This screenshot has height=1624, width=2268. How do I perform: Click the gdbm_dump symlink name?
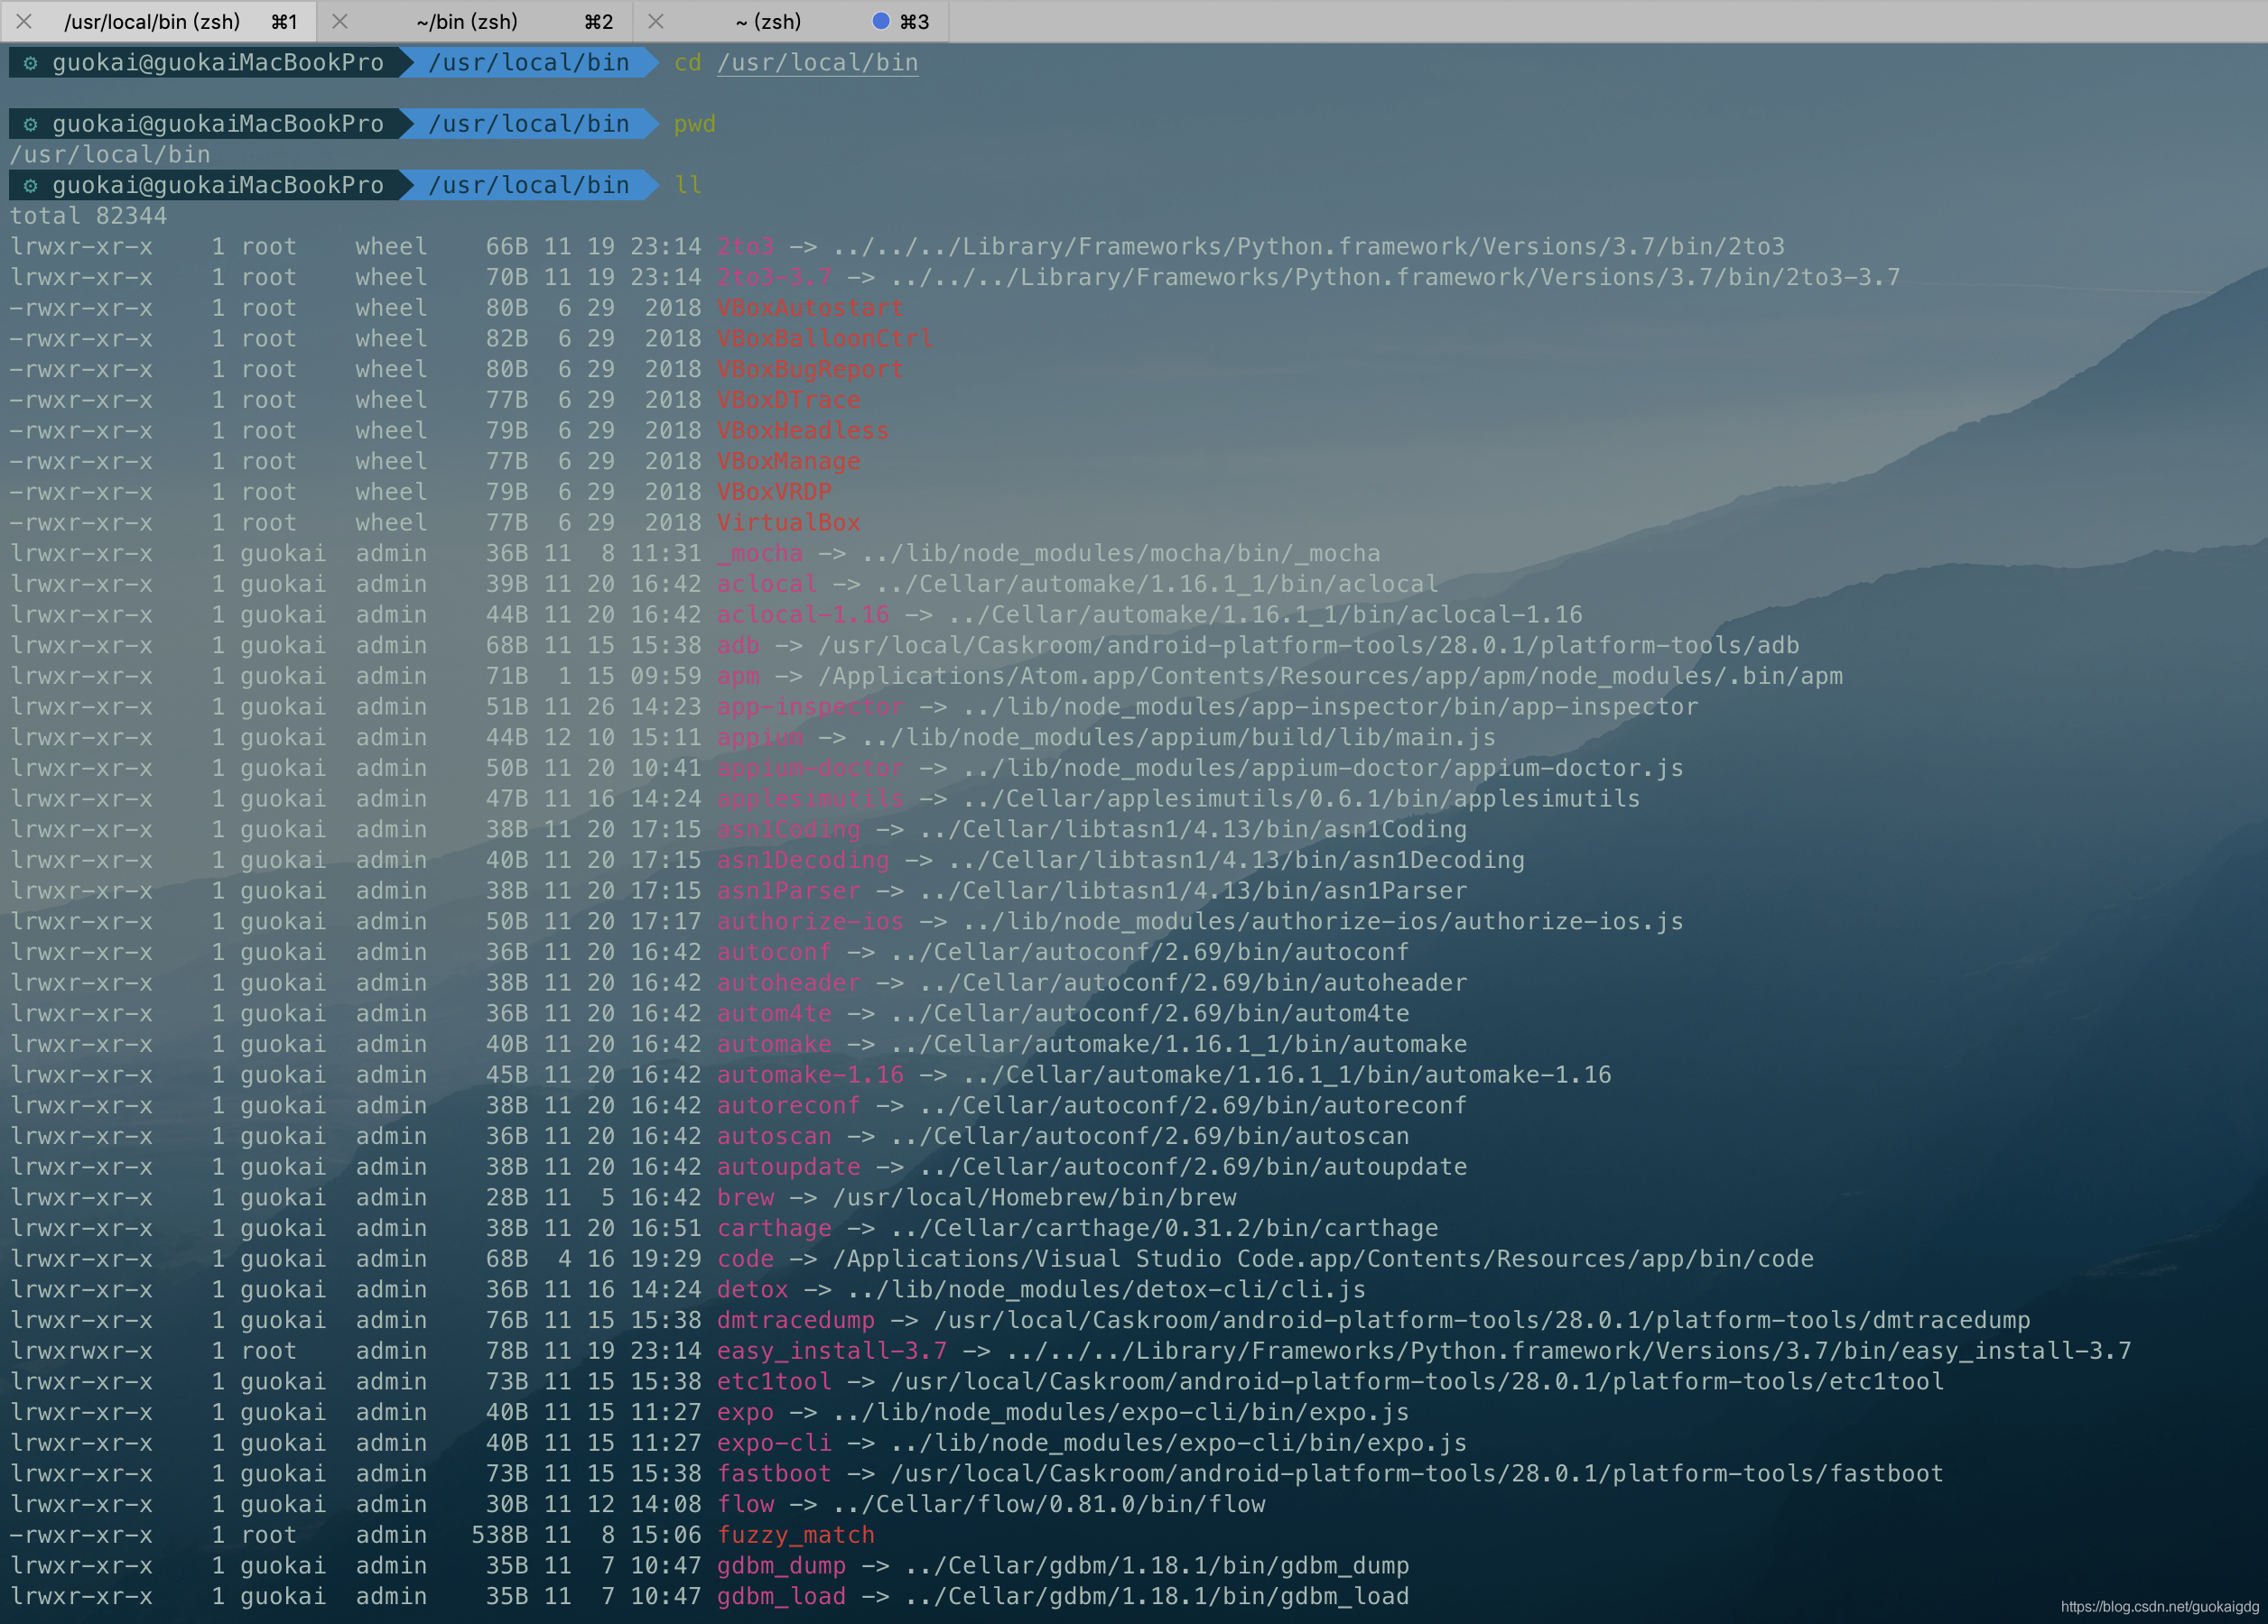(x=781, y=1565)
